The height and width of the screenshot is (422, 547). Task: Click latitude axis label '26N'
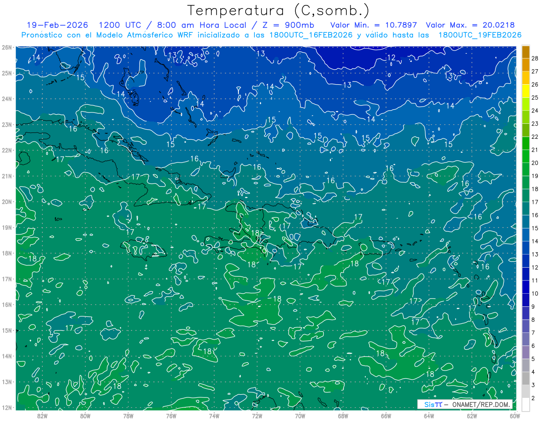(7, 47)
